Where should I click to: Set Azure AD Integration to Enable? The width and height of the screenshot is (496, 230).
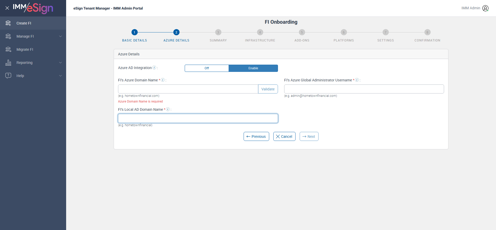pos(253,68)
